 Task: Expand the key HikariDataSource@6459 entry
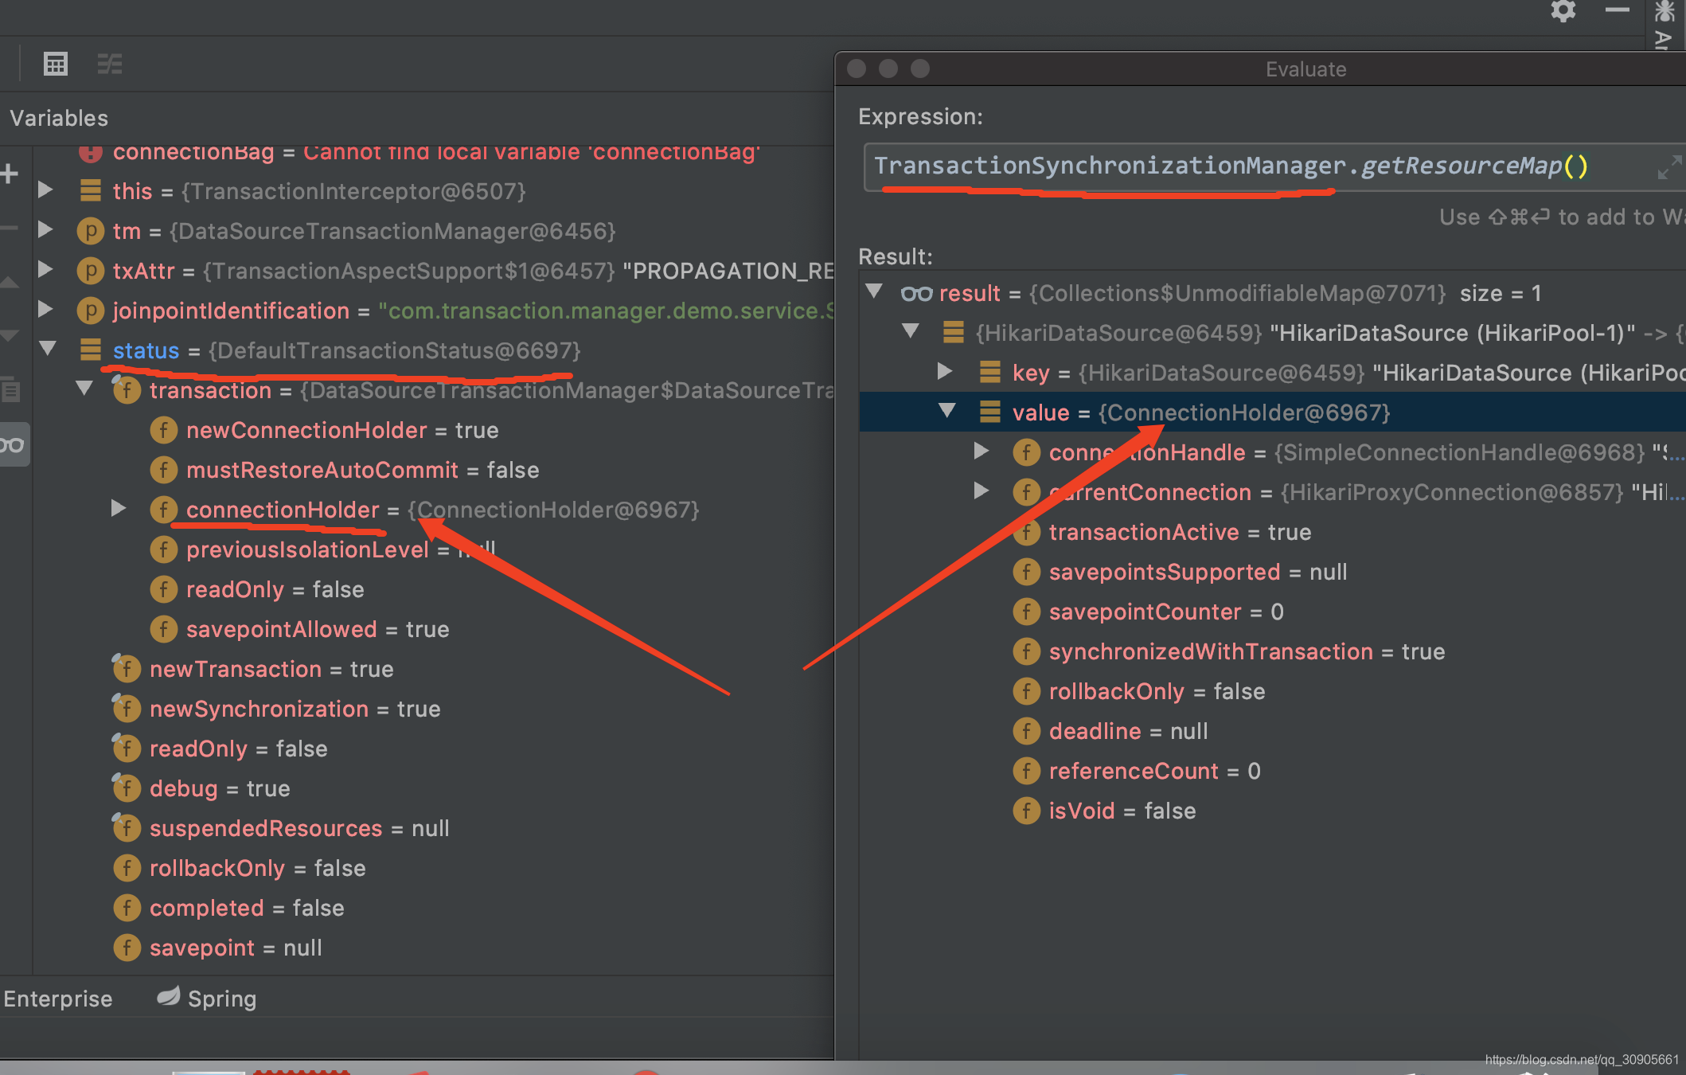[x=945, y=372]
